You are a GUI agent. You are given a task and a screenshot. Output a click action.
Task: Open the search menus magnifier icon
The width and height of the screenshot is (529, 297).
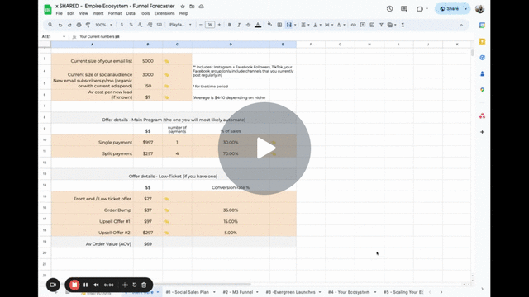point(50,25)
